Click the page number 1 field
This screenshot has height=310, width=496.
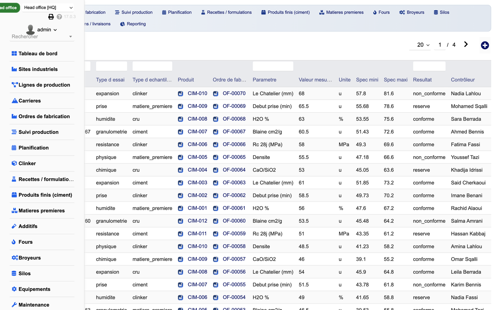coord(440,45)
